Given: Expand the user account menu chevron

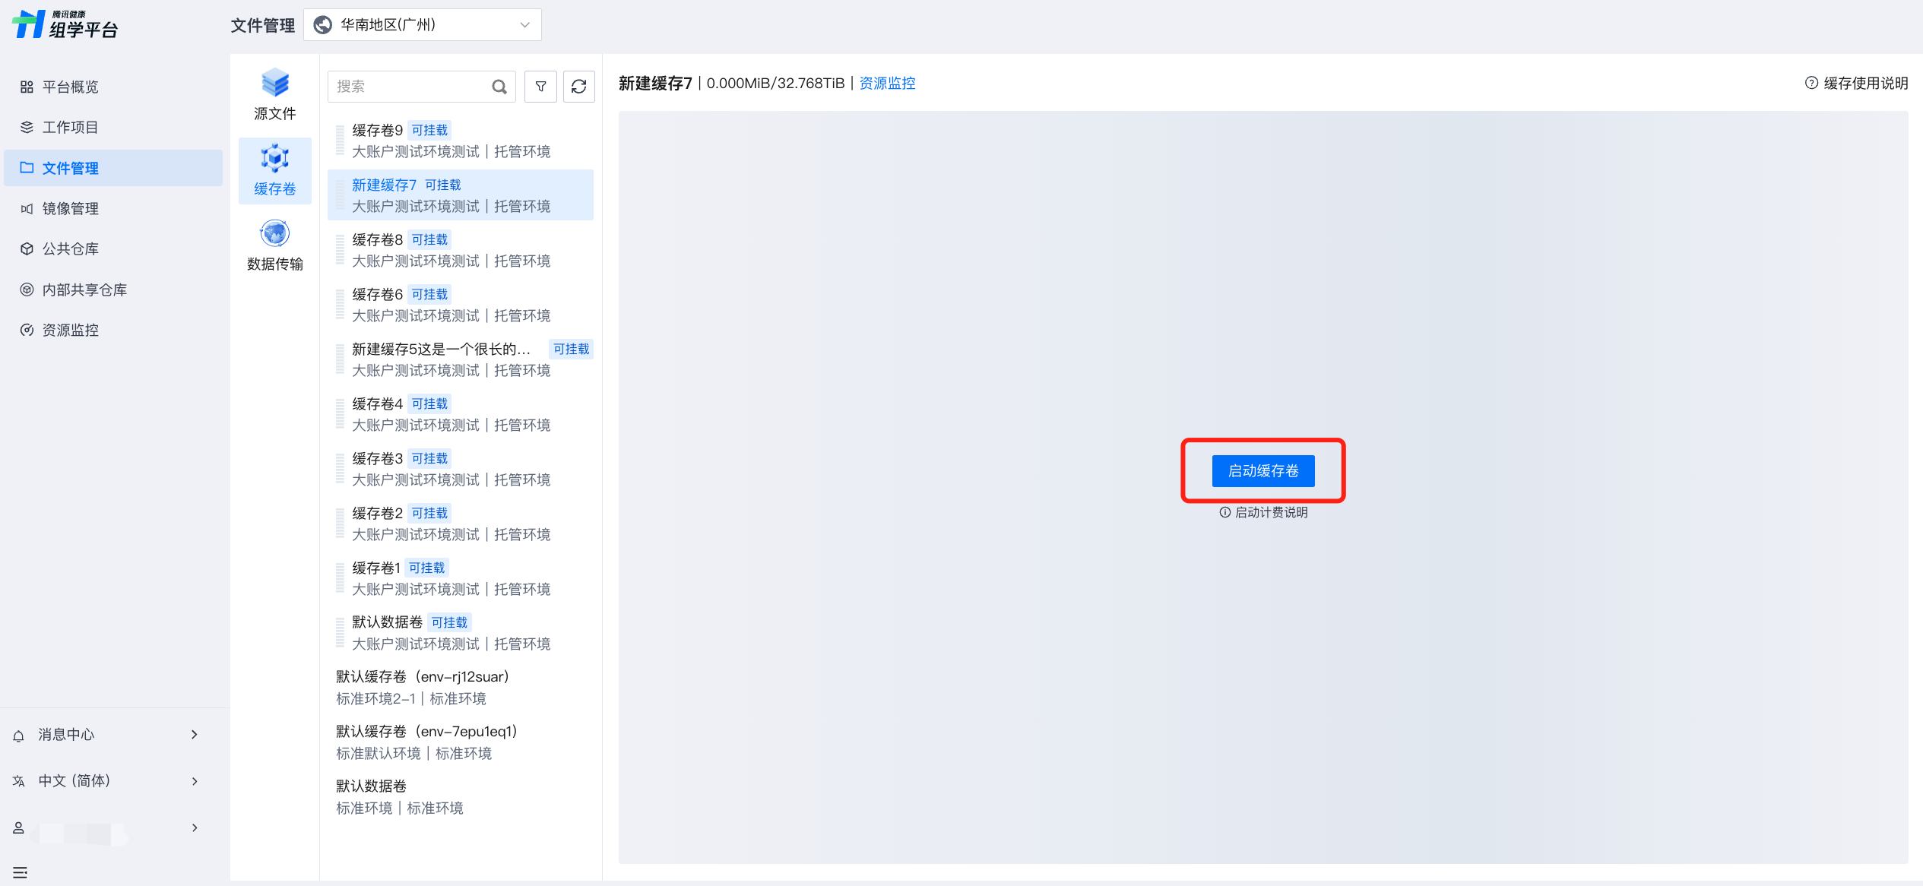Looking at the screenshot, I should pos(195,827).
